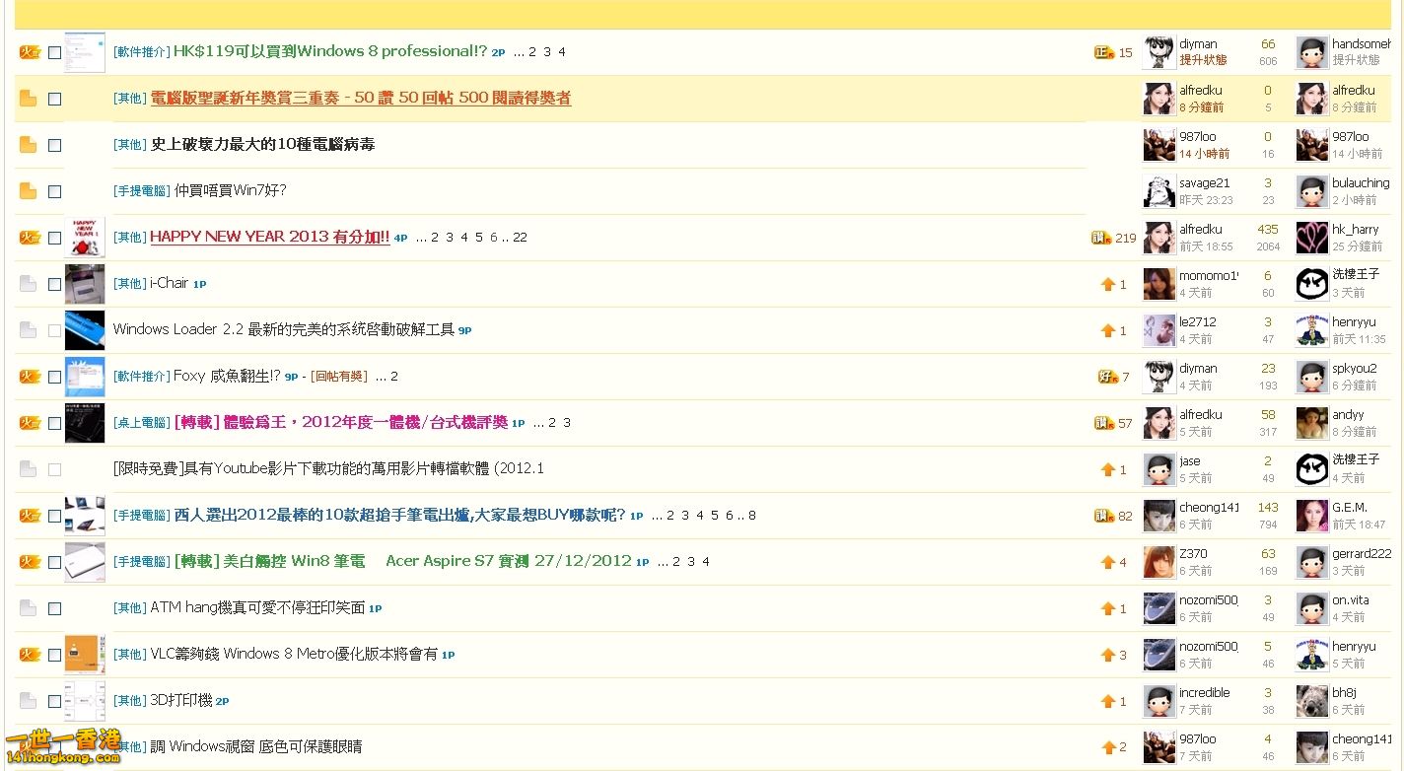This screenshot has width=1404, height=771.
Task: Click grey page icon beside Windows Loader 2.2 thread
Action: 29,330
